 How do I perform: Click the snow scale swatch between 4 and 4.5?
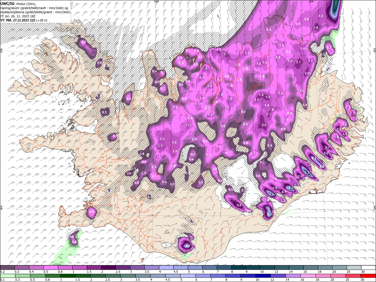click(x=166, y=268)
